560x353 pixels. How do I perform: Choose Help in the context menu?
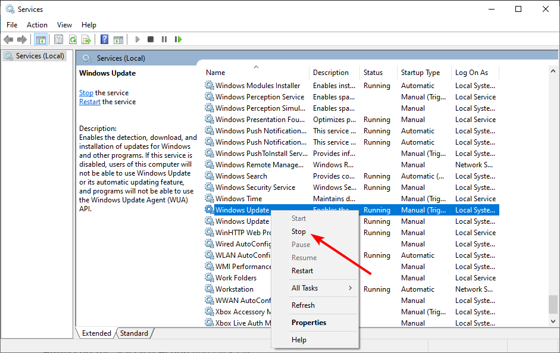pyautogui.click(x=299, y=340)
